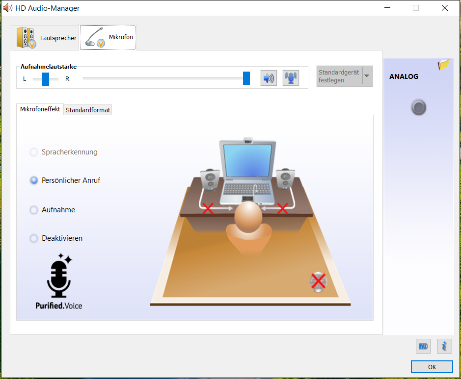Select the Spracherkennung radio option
461x379 pixels.
[34, 152]
